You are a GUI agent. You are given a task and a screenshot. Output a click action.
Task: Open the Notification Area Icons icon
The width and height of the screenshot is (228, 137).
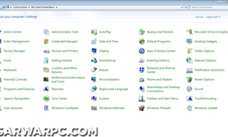click(189, 71)
